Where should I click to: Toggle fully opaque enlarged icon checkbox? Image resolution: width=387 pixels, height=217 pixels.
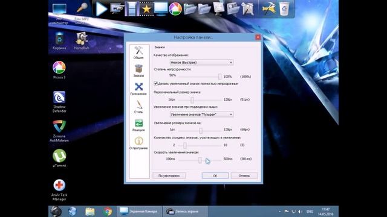coord(156,84)
